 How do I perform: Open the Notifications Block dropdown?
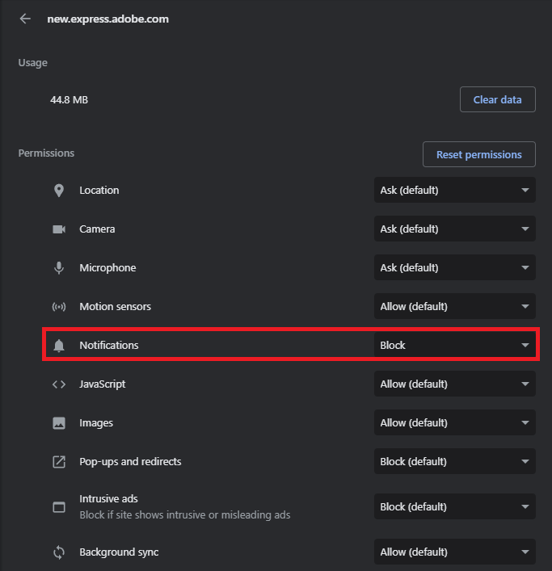pyautogui.click(x=454, y=346)
